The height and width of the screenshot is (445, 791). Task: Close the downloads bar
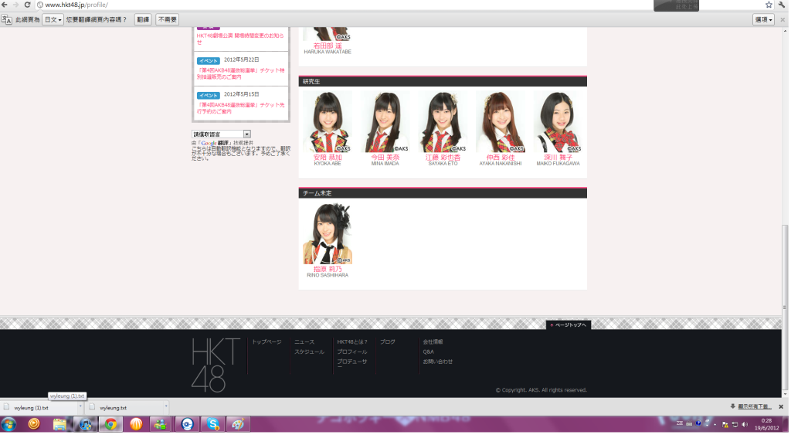[781, 406]
